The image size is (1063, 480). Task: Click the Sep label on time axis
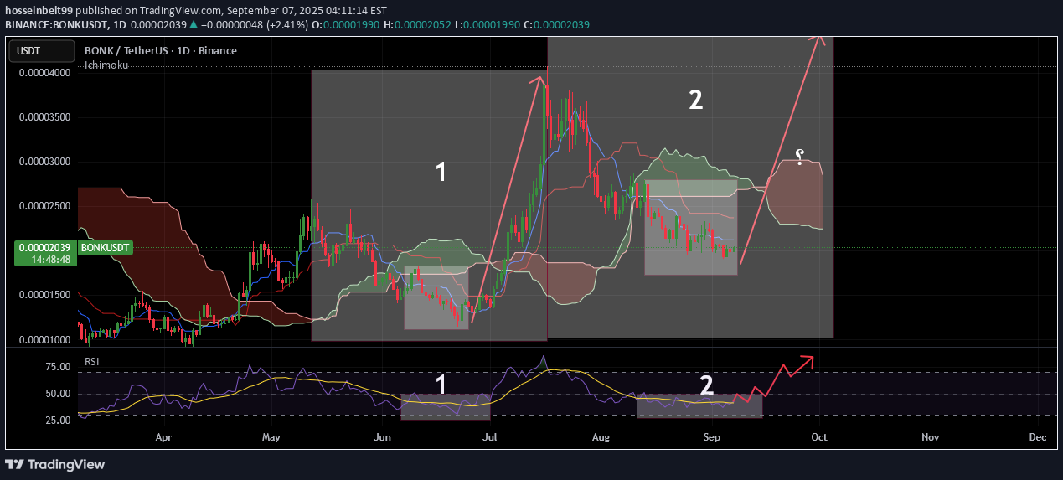click(711, 437)
